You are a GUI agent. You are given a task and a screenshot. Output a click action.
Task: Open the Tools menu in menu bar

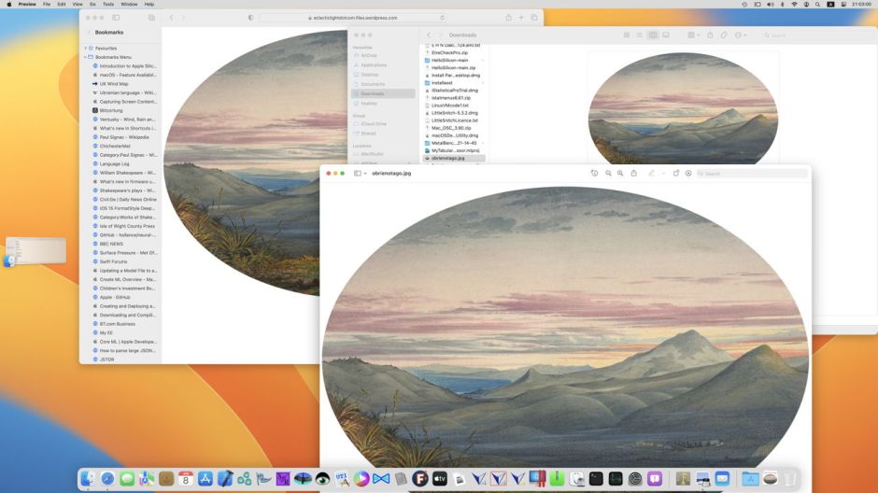tap(108, 4)
